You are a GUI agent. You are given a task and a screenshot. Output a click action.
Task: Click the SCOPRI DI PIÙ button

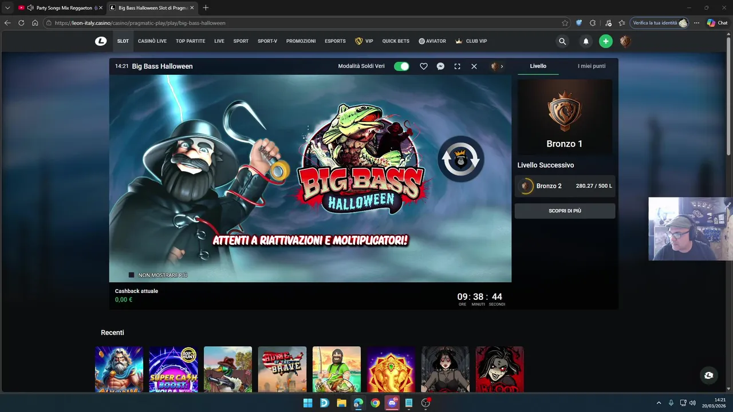click(565, 211)
